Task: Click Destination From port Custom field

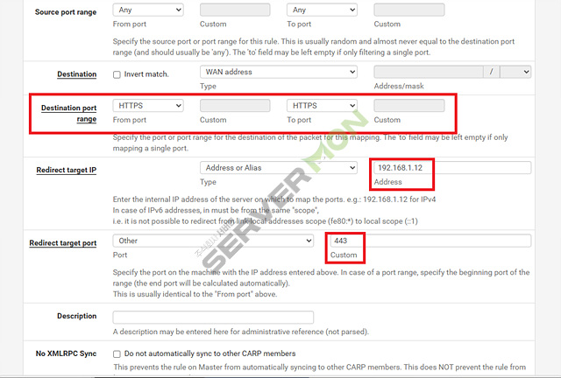Action: pyautogui.click(x=235, y=106)
